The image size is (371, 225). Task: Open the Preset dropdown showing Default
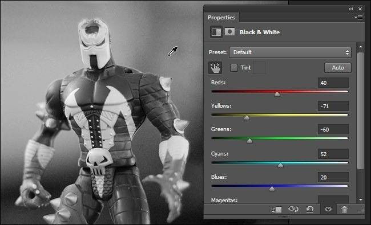(x=290, y=52)
